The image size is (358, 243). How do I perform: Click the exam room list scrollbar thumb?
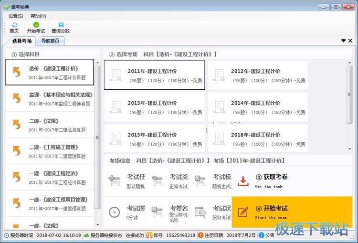349,95
